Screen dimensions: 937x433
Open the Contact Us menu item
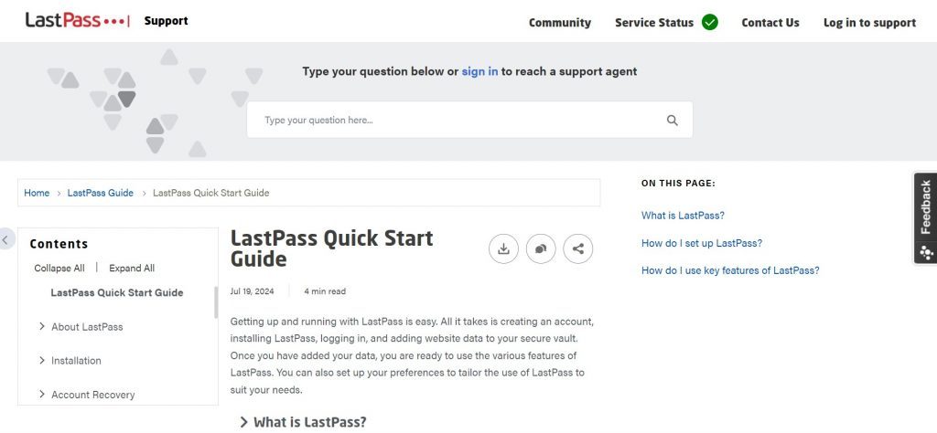point(770,23)
